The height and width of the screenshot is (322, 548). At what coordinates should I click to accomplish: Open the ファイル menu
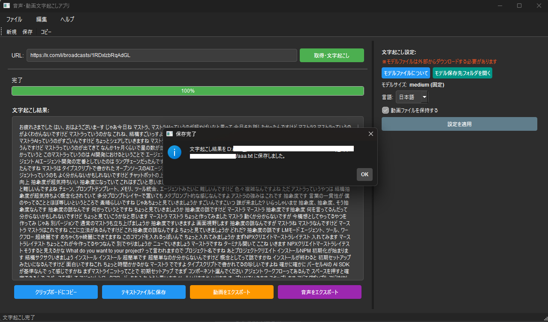(x=14, y=19)
